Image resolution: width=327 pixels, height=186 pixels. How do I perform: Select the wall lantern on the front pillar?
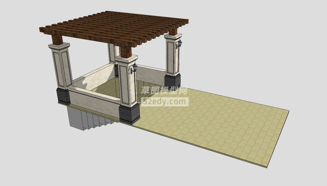134,68
